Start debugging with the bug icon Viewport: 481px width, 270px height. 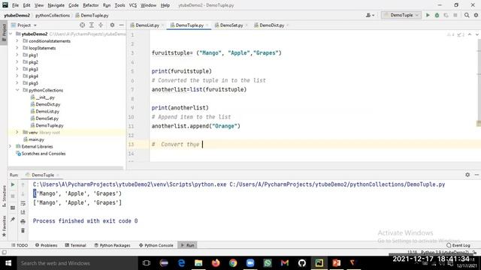click(x=437, y=15)
